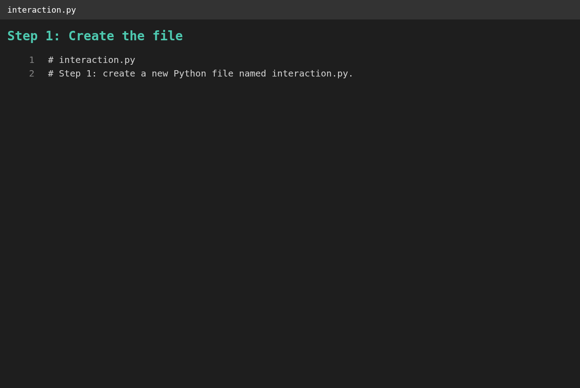Click line number 1 in the gutter
This screenshot has width=580, height=388.
pyautogui.click(x=32, y=60)
